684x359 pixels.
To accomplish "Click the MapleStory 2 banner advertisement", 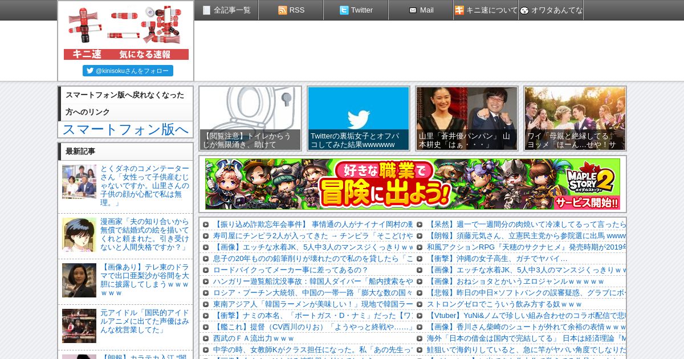I will click(x=413, y=184).
